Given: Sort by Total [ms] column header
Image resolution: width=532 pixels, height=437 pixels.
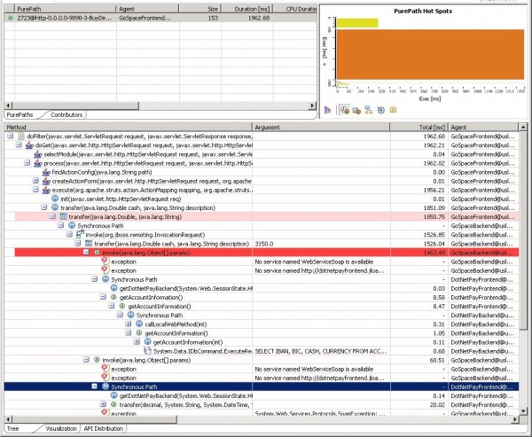Looking at the screenshot, I should pos(419,128).
